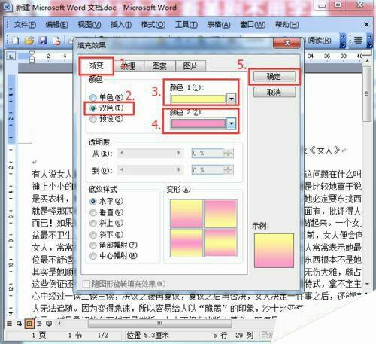The image size is (376, 344).
Task: Open the 文件(F) menu
Action: pyautogui.click(x=25, y=25)
